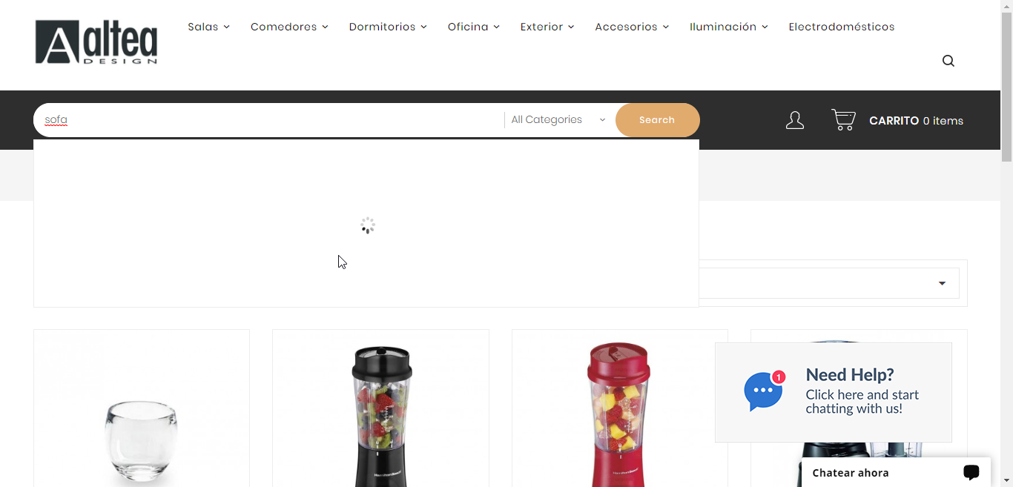Expand the Salas menu
This screenshot has width=1013, height=487.
pos(208,27)
